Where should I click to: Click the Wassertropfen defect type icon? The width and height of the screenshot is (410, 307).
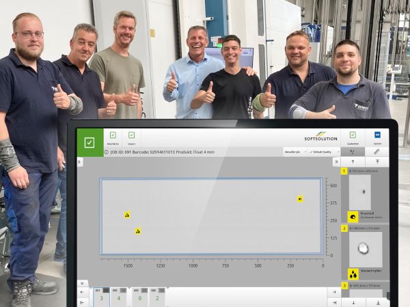click(x=353, y=274)
